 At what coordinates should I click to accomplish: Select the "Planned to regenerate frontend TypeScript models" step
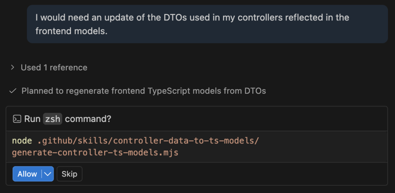coord(143,91)
